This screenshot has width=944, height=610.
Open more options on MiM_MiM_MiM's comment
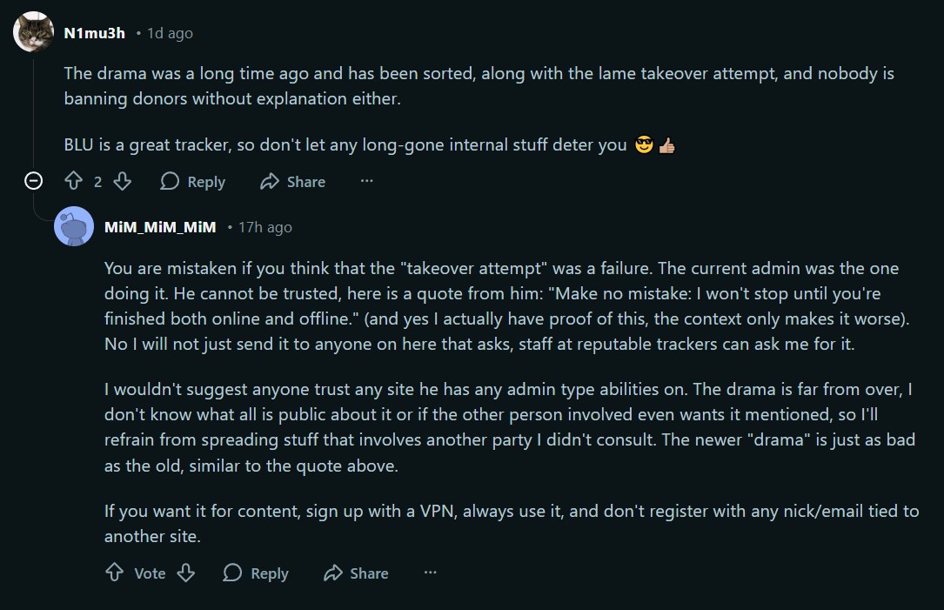pyautogui.click(x=430, y=573)
